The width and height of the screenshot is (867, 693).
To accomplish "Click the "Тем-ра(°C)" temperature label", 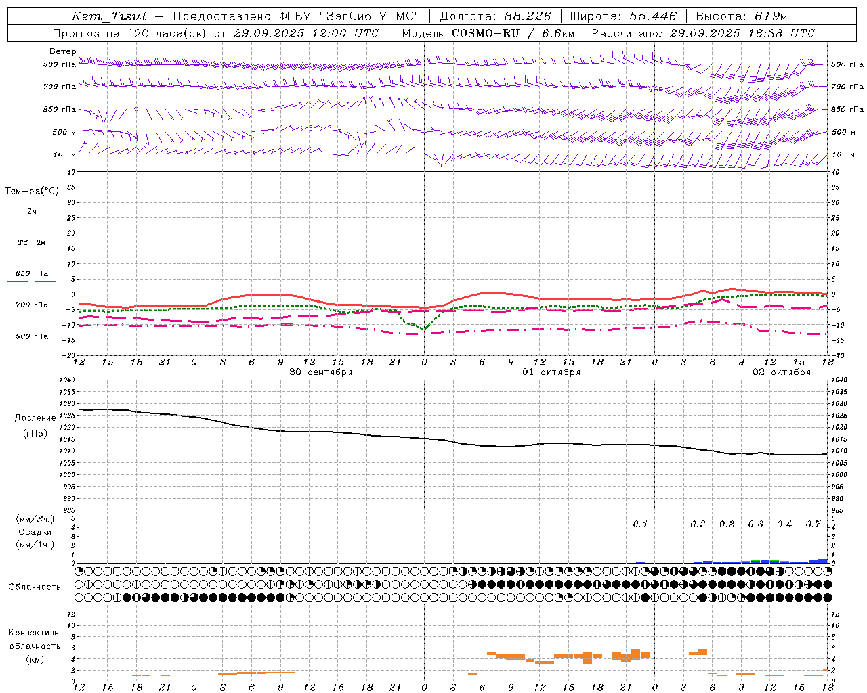I will click(32, 192).
